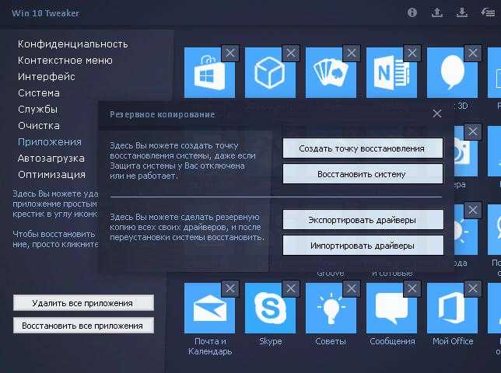Click Создать точку восстановления button
Viewport: 501px width, 373px height.
point(363,148)
